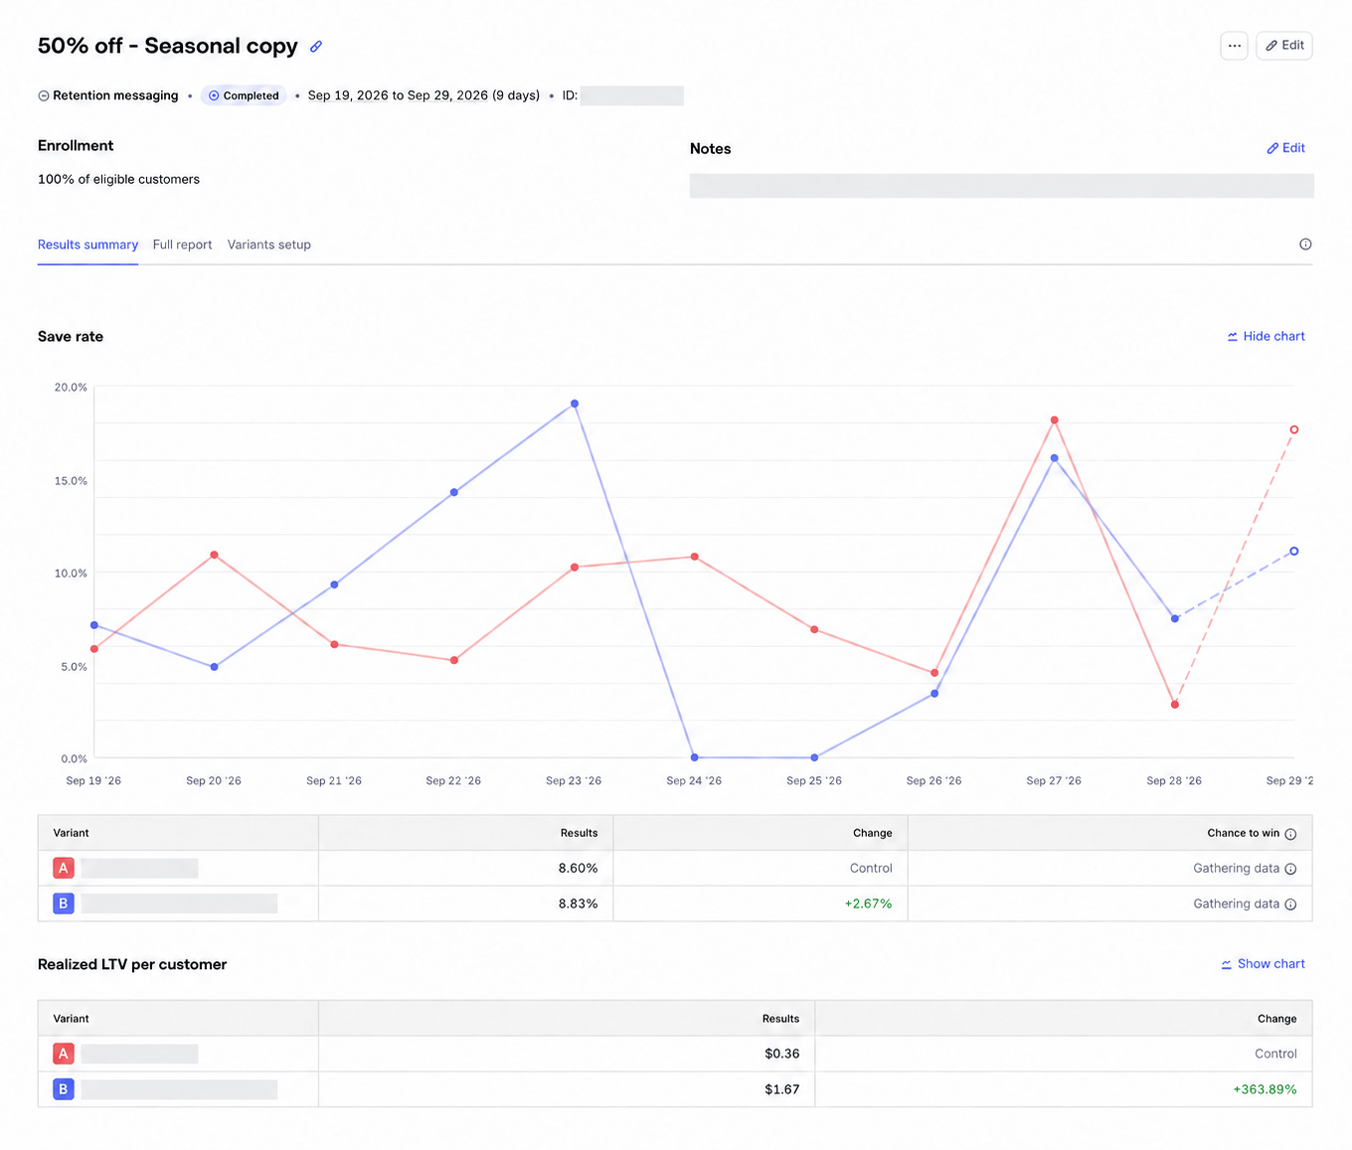Click the blue data point on Sep 22 '26

tap(454, 492)
